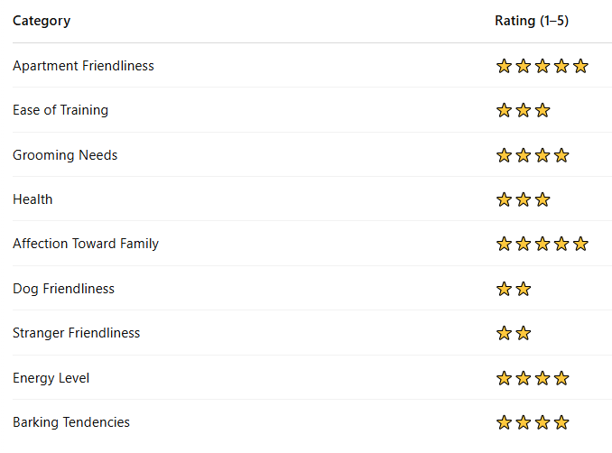Image resolution: width=612 pixels, height=453 pixels.
Task: Select the Apartment Friendliness label
Action: [x=83, y=66]
